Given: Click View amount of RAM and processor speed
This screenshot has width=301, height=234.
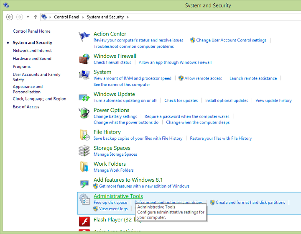Looking at the screenshot, I should coord(132,78).
